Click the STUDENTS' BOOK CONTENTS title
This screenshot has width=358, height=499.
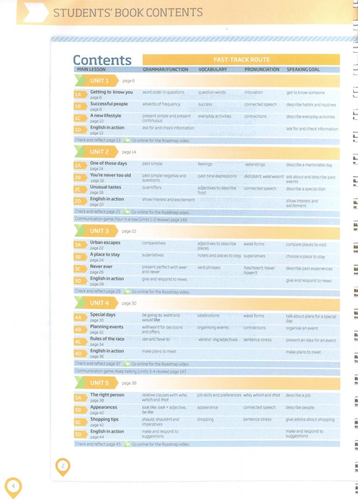click(x=128, y=12)
